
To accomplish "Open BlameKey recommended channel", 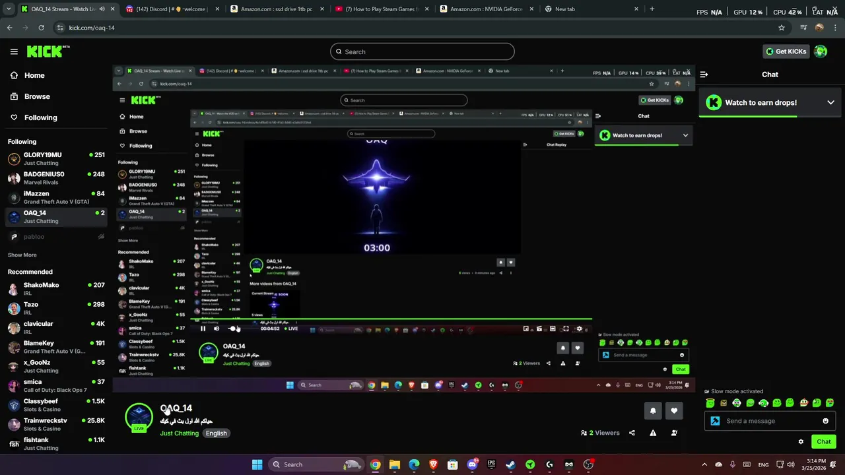I will (56, 347).
